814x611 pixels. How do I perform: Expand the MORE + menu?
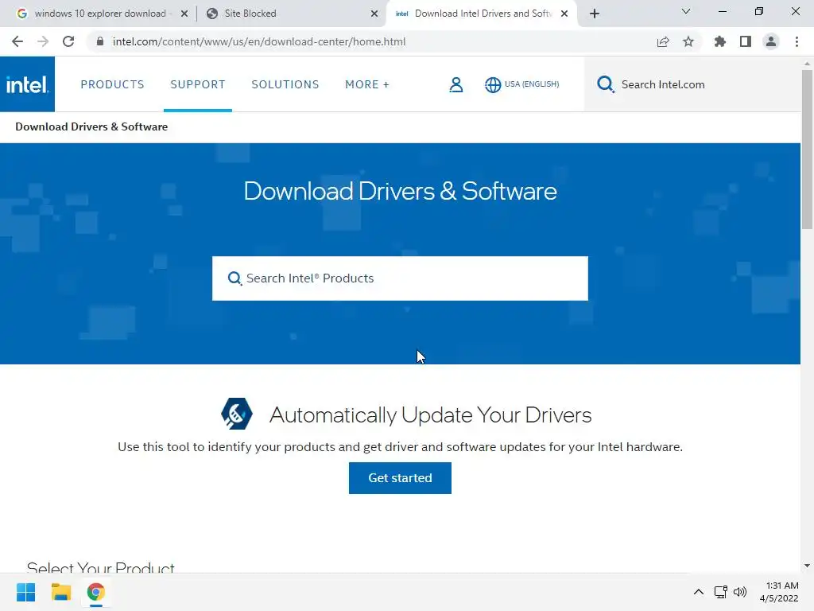[x=367, y=84]
